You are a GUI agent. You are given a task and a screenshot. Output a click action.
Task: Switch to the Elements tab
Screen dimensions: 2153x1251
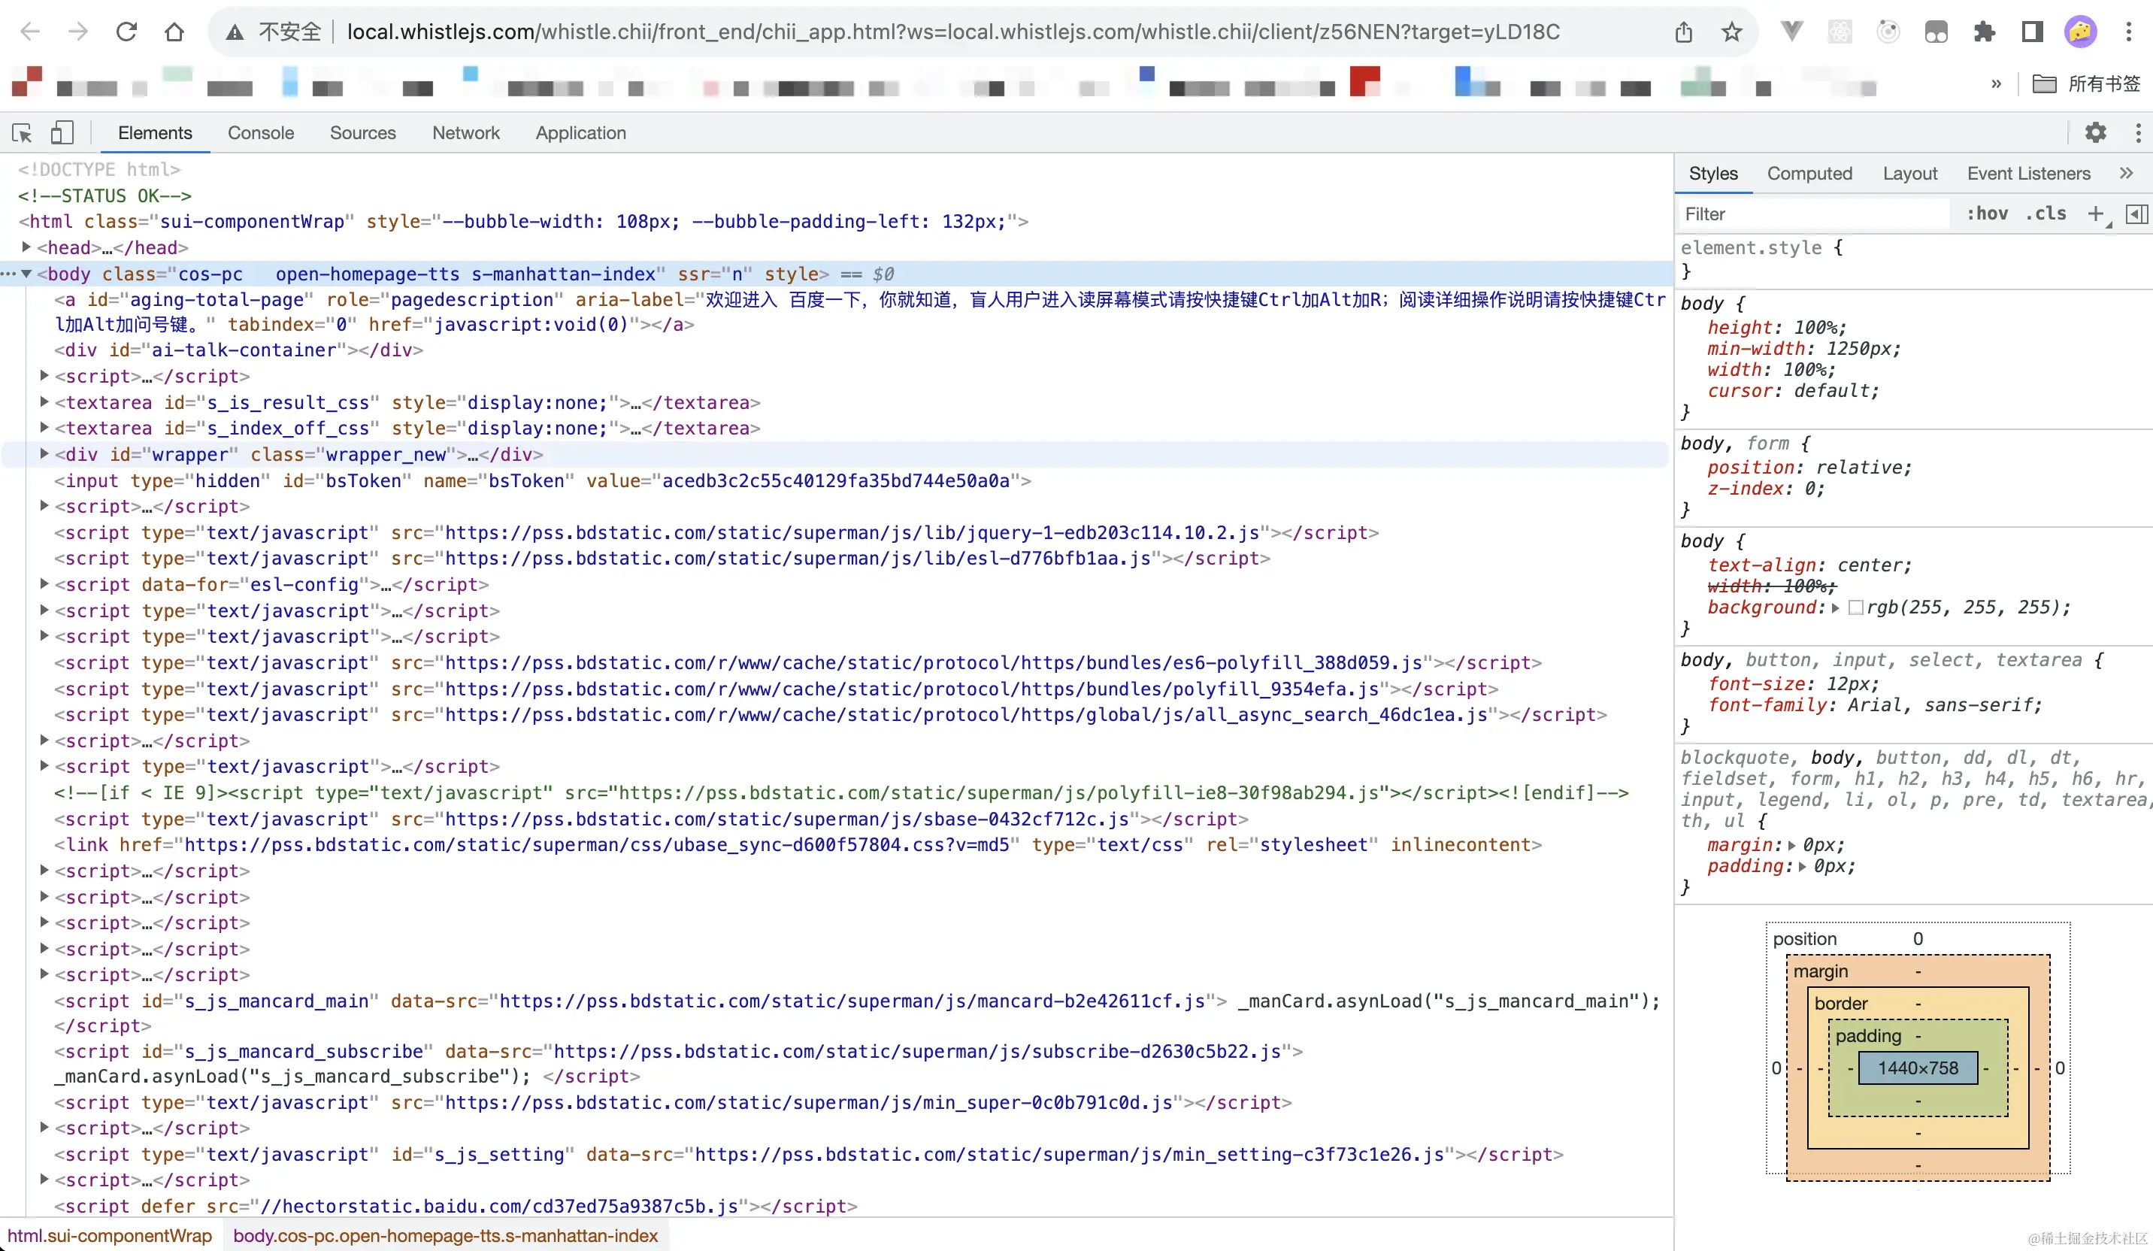[155, 132]
